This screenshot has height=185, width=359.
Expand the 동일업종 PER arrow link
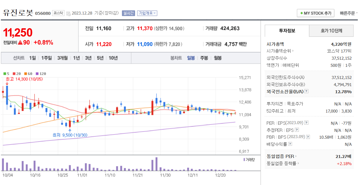pos(296,156)
